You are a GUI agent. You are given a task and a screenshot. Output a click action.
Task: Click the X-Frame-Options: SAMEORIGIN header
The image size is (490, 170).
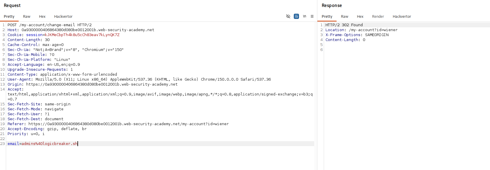(x=357, y=35)
